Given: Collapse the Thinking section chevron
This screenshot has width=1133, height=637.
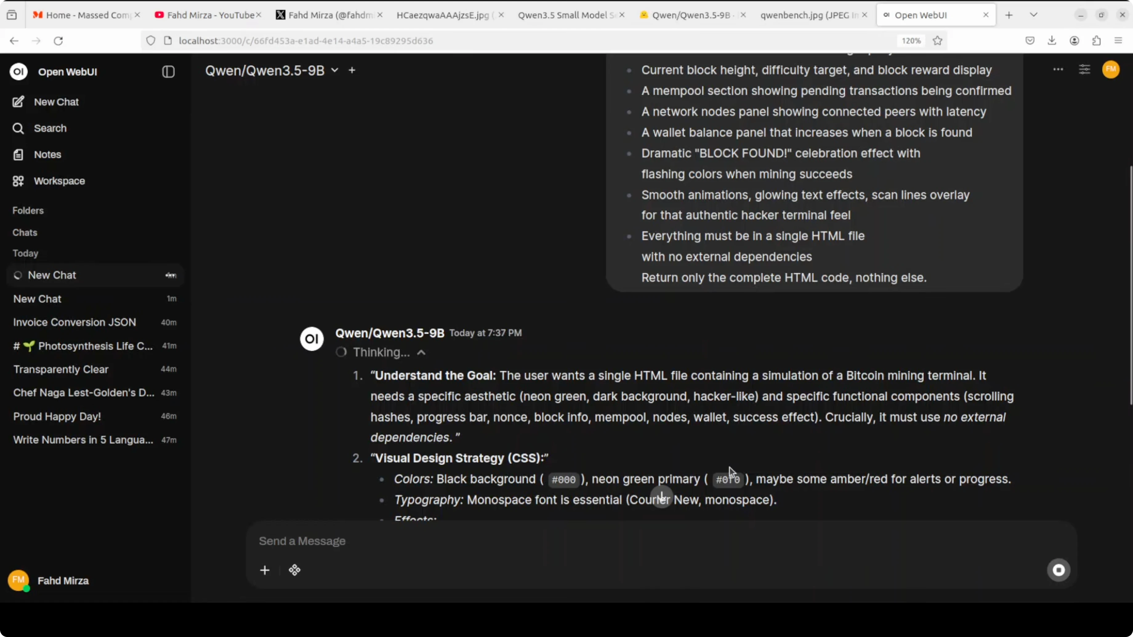Looking at the screenshot, I should click(x=421, y=353).
